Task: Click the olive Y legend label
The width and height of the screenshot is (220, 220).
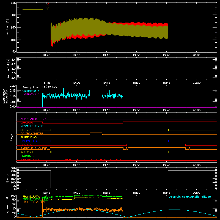Action: coord(48,9)
